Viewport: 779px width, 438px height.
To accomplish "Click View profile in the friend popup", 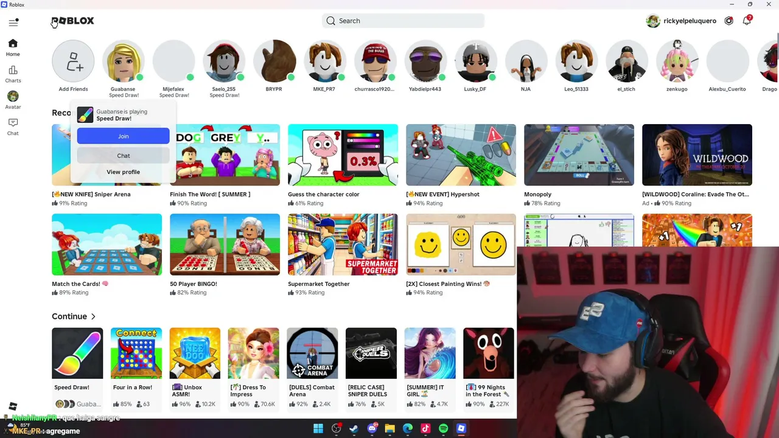I will click(x=123, y=172).
